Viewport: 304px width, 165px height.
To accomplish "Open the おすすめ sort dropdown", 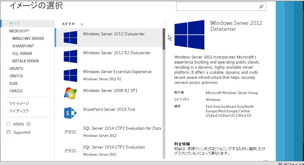I will 73,24.
